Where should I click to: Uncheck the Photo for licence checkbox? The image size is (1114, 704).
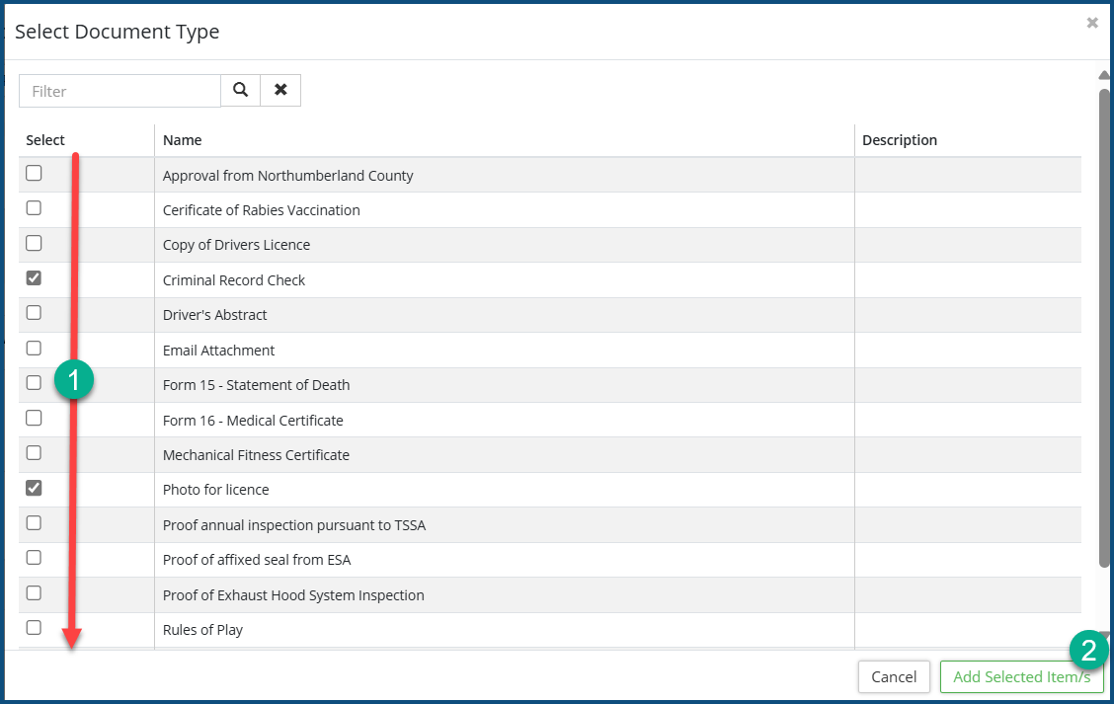tap(34, 488)
